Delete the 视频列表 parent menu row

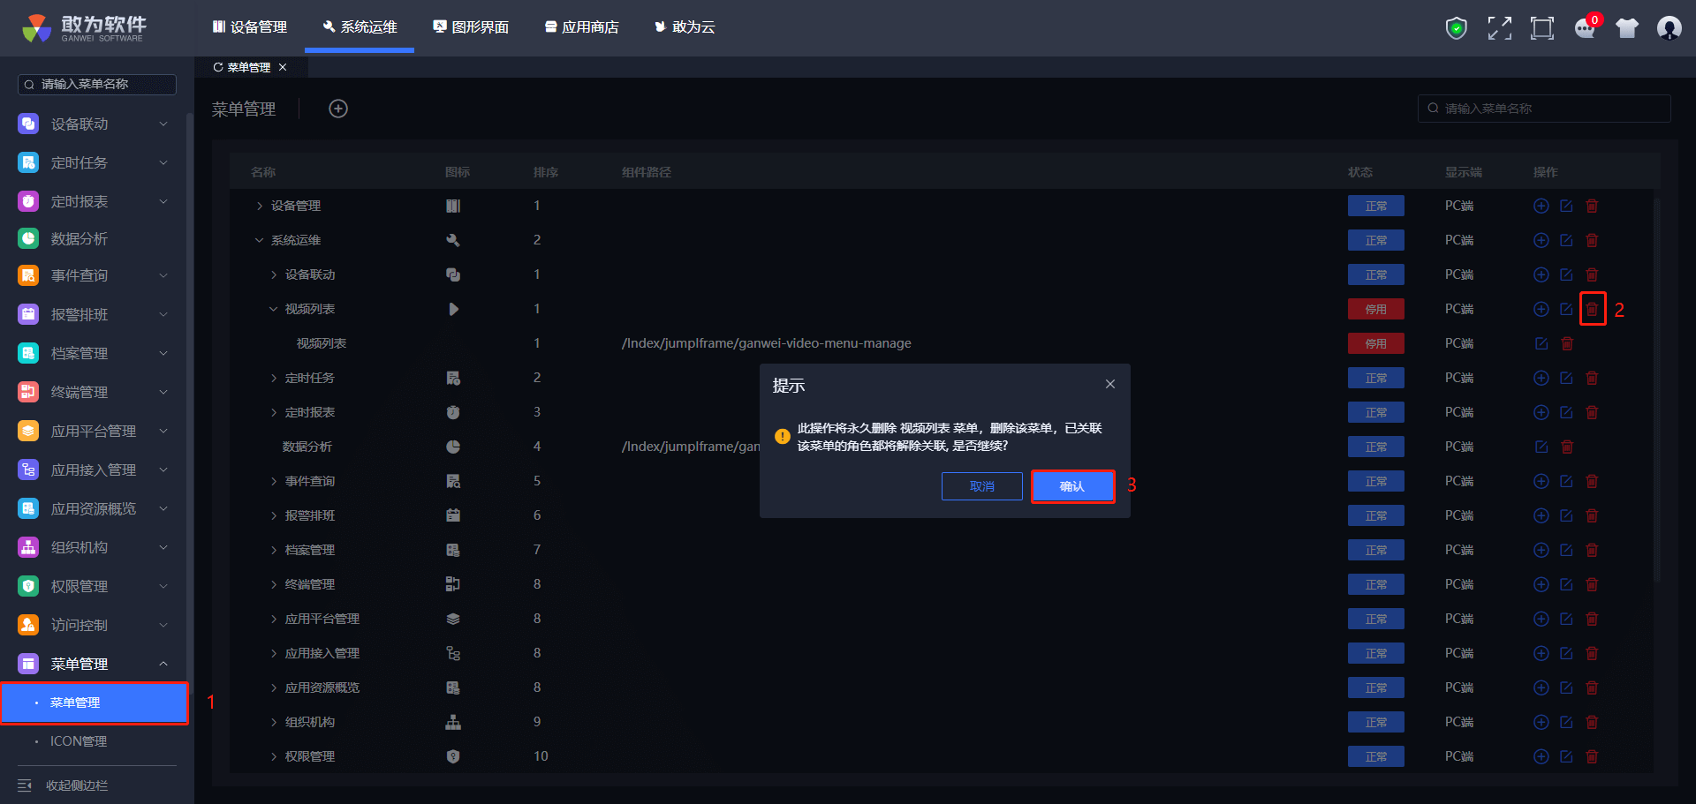pos(1592,309)
